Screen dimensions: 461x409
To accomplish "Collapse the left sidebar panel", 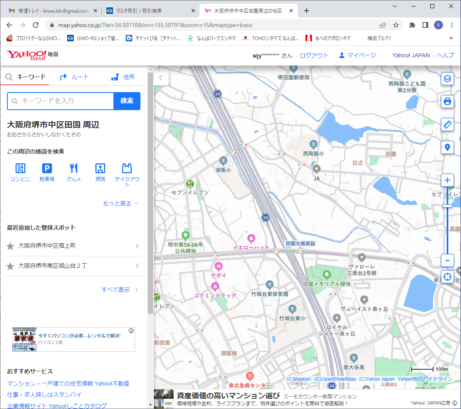I will pos(161,77).
